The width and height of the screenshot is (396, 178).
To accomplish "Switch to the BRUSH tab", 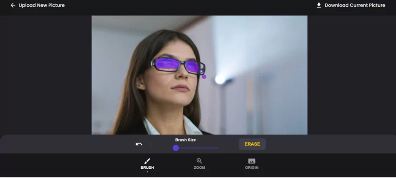I will click(147, 164).
